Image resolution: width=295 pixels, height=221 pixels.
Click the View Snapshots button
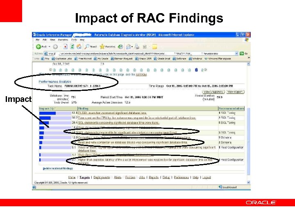213,92
